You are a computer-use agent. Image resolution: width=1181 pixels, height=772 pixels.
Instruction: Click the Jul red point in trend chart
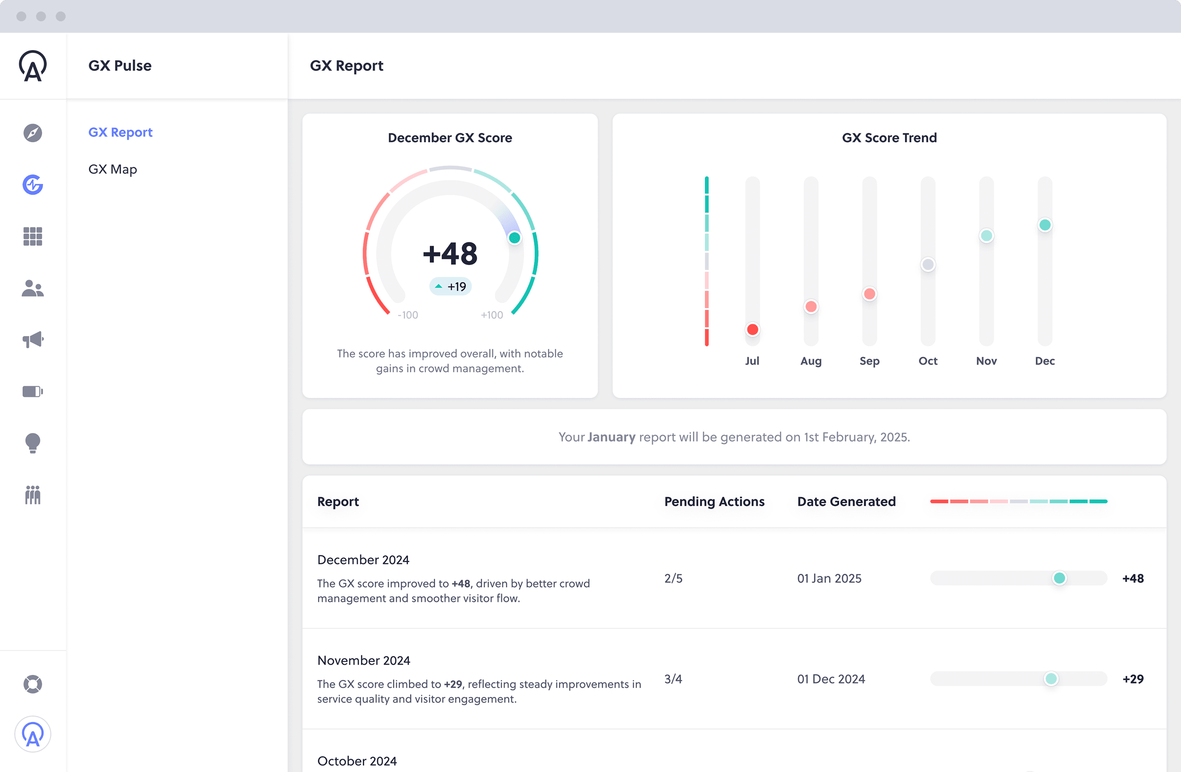752,329
